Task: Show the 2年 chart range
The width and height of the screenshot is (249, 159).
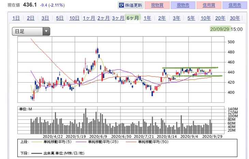Action: click(x=162, y=18)
